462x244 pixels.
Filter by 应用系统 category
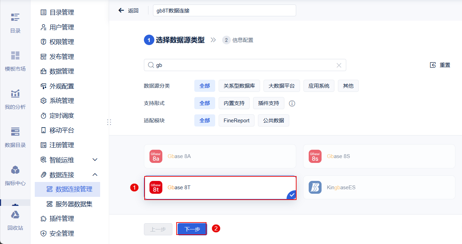click(319, 86)
